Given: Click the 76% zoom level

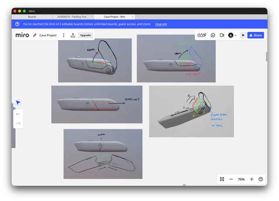Looking at the screenshot, I should click(x=241, y=179).
